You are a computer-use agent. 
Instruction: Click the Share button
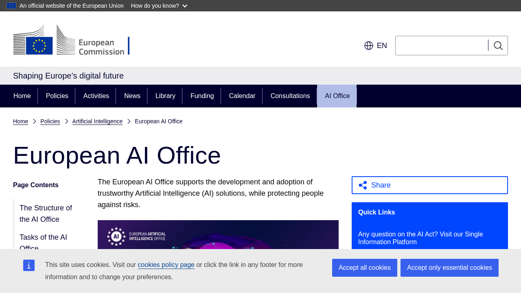pos(430,185)
